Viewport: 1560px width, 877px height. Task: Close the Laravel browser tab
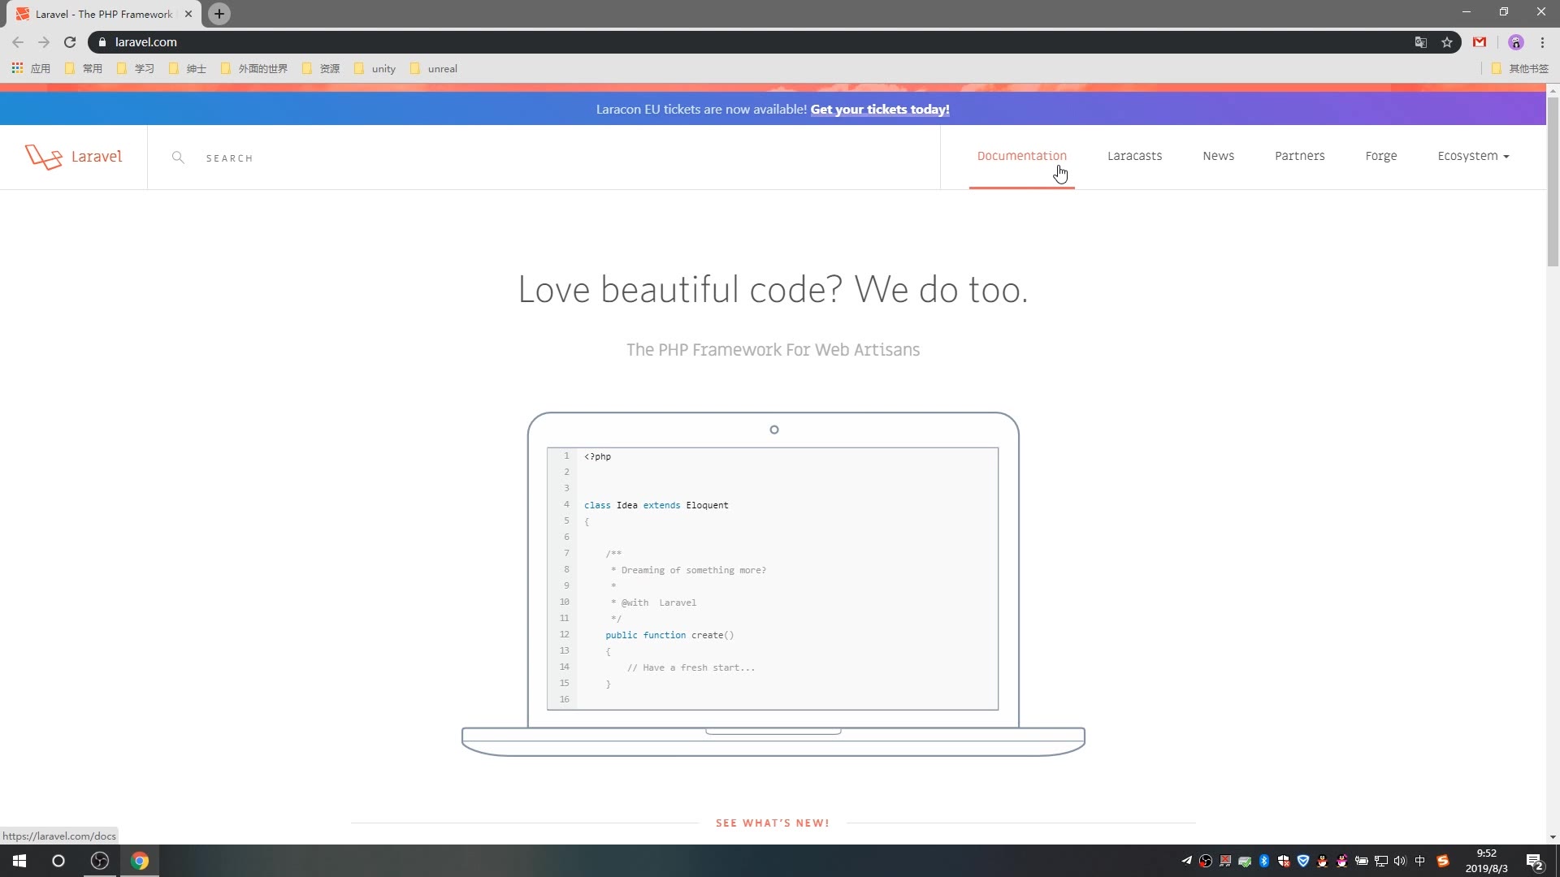(188, 14)
